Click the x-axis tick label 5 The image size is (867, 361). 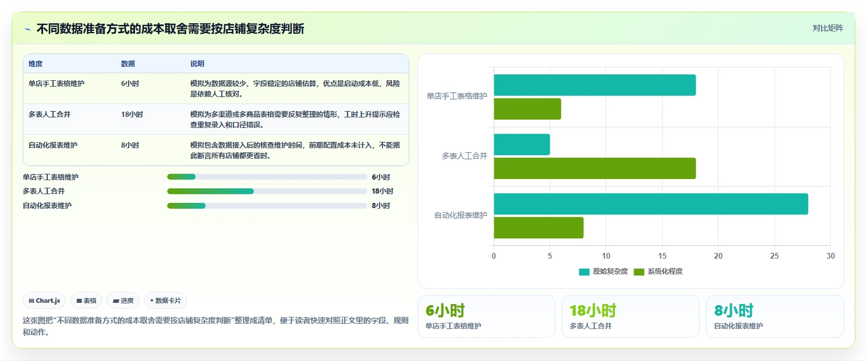(x=550, y=256)
